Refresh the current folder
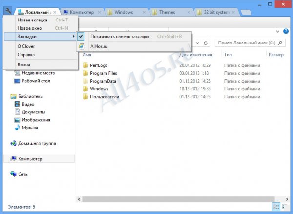Image resolution: width=293 pixels, height=214 pixels. (x=206, y=43)
